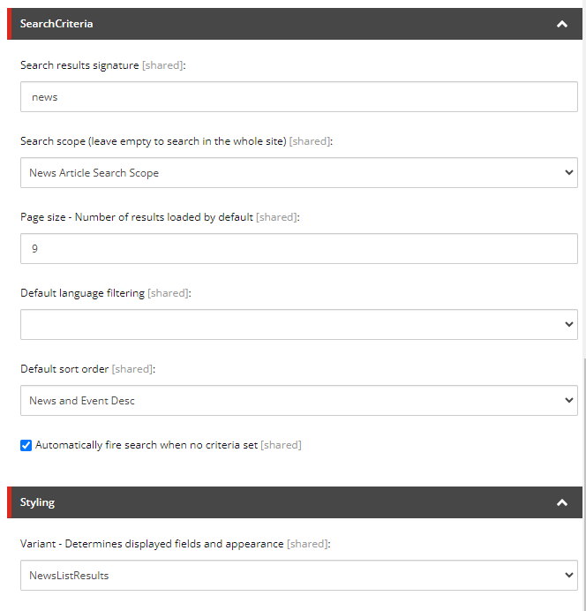Image resolution: width=586 pixels, height=611 pixels.
Task: Expand the Default sort order dropdown
Action: (x=298, y=400)
